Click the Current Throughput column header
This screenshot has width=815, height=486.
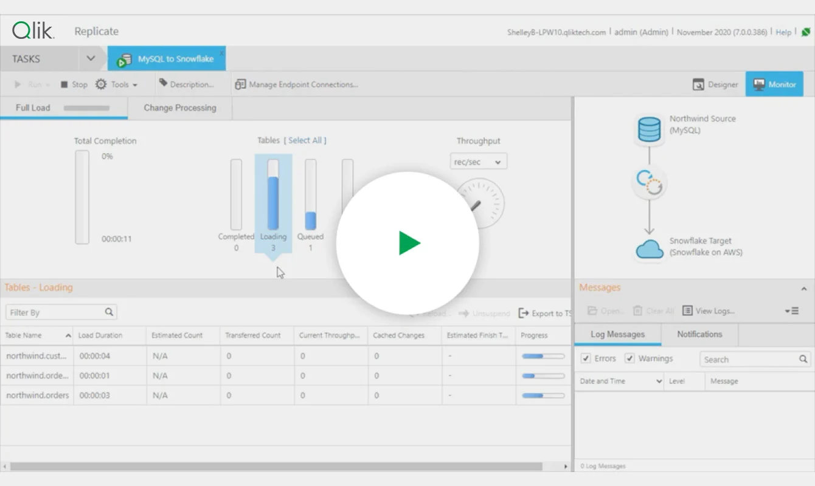[x=330, y=335]
